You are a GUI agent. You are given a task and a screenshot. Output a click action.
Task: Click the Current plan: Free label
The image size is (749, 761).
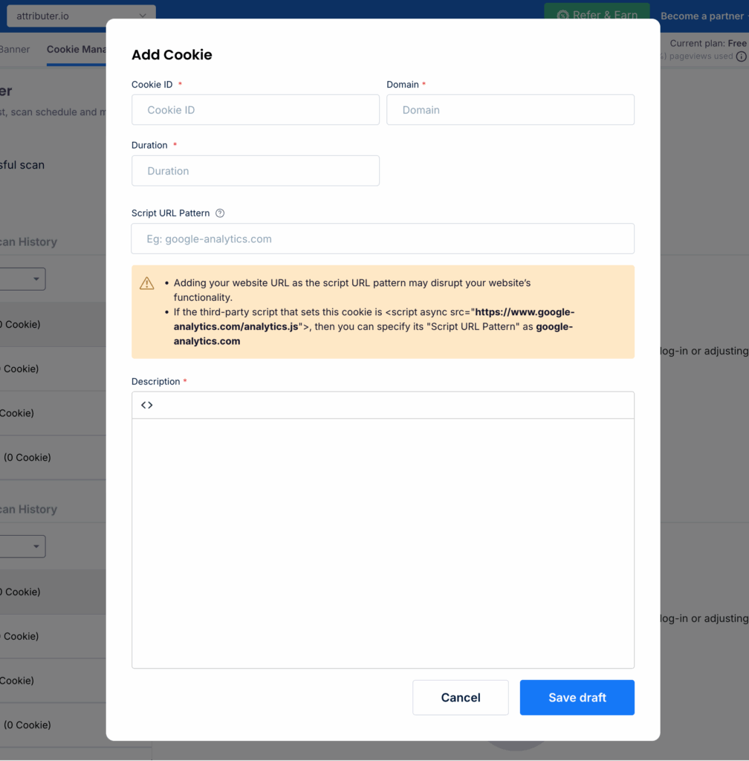tap(707, 44)
